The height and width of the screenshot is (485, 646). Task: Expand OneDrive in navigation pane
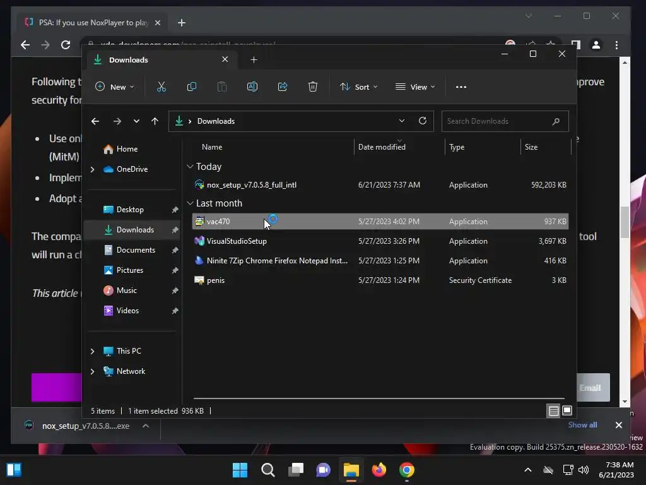click(93, 169)
